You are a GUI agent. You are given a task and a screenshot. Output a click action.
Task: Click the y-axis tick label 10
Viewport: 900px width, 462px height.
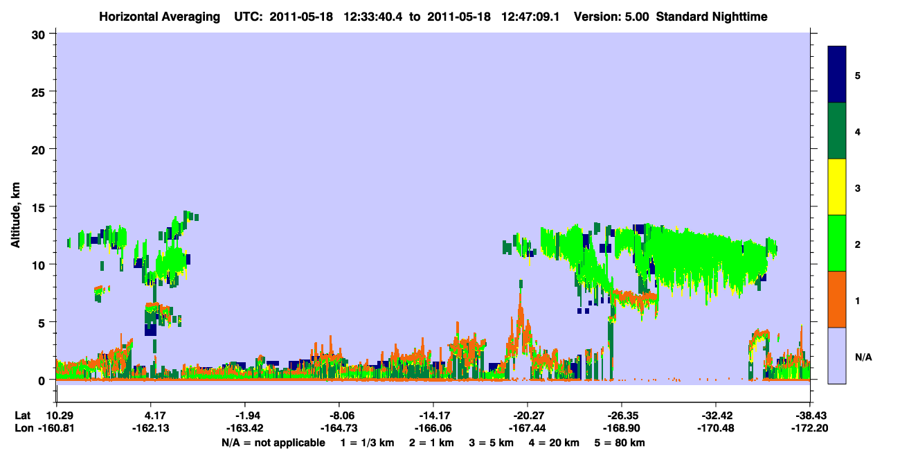coord(39,265)
